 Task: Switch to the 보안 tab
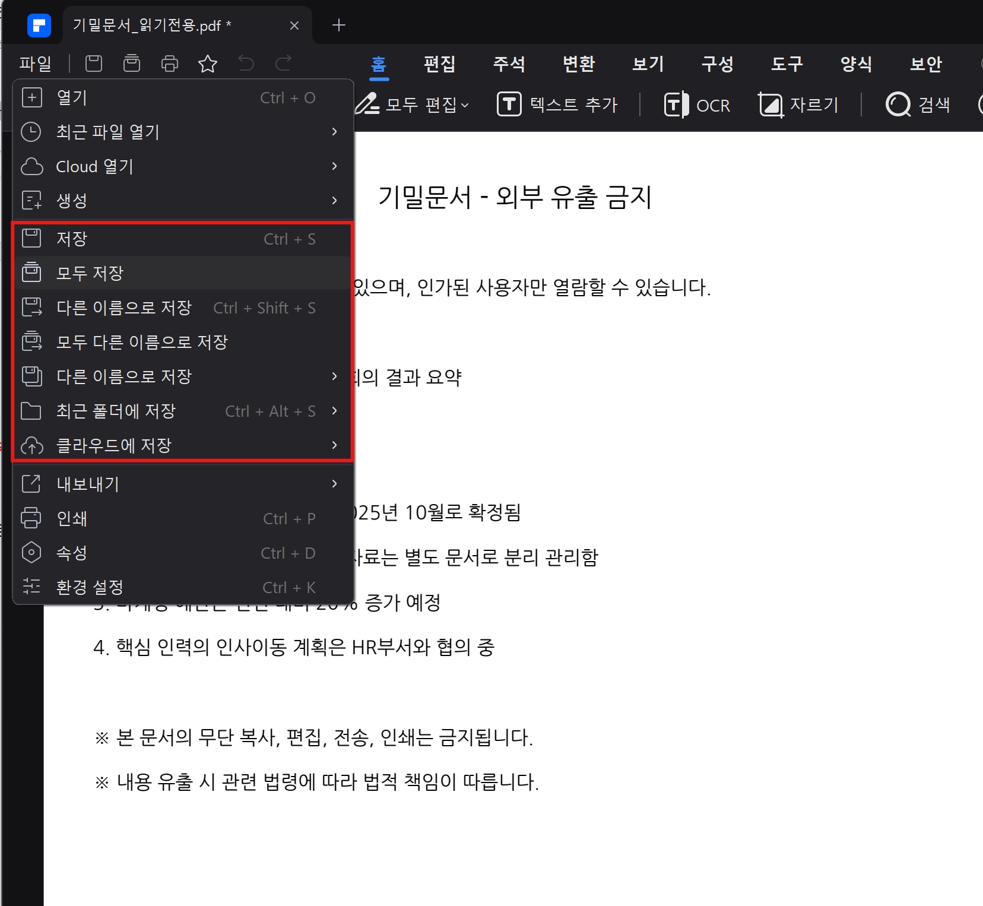pyautogui.click(x=926, y=64)
